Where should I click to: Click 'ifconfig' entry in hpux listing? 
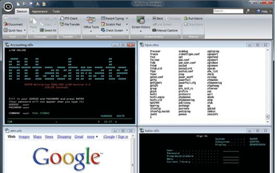point(155,108)
